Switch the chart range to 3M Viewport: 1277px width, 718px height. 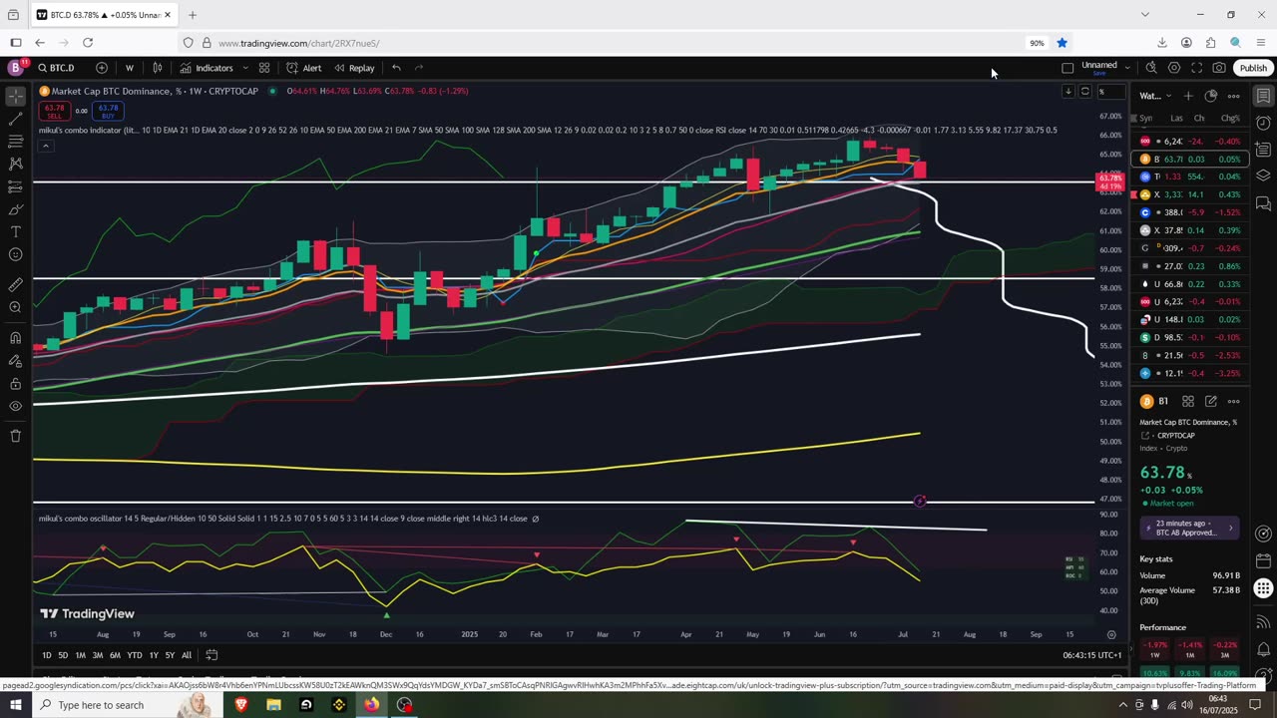98,655
